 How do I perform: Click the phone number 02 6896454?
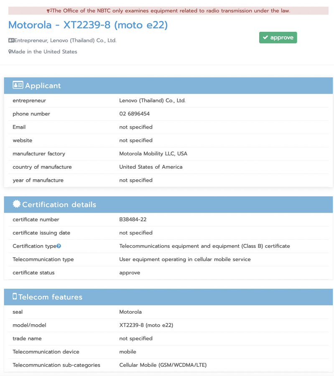pyautogui.click(x=134, y=114)
